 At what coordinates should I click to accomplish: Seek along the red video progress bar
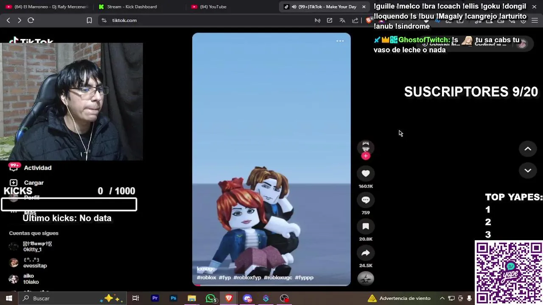coord(271,285)
